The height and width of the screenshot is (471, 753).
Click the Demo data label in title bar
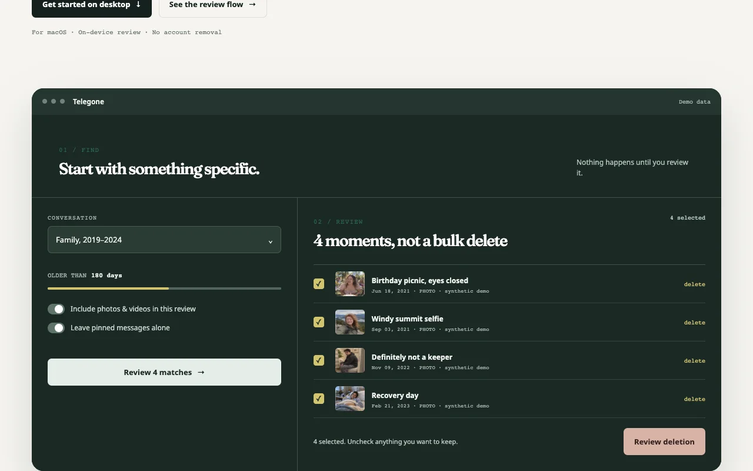coord(695,102)
